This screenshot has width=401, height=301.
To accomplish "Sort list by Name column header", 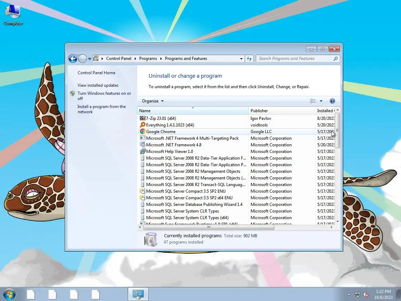I will click(193, 110).
